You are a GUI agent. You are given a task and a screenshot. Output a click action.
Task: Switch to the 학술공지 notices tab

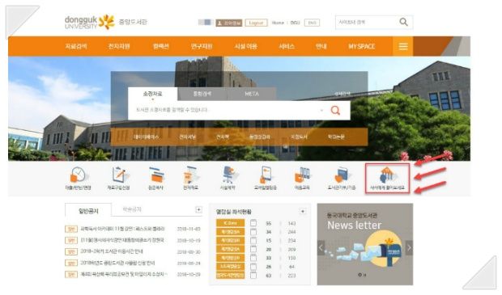point(132,209)
